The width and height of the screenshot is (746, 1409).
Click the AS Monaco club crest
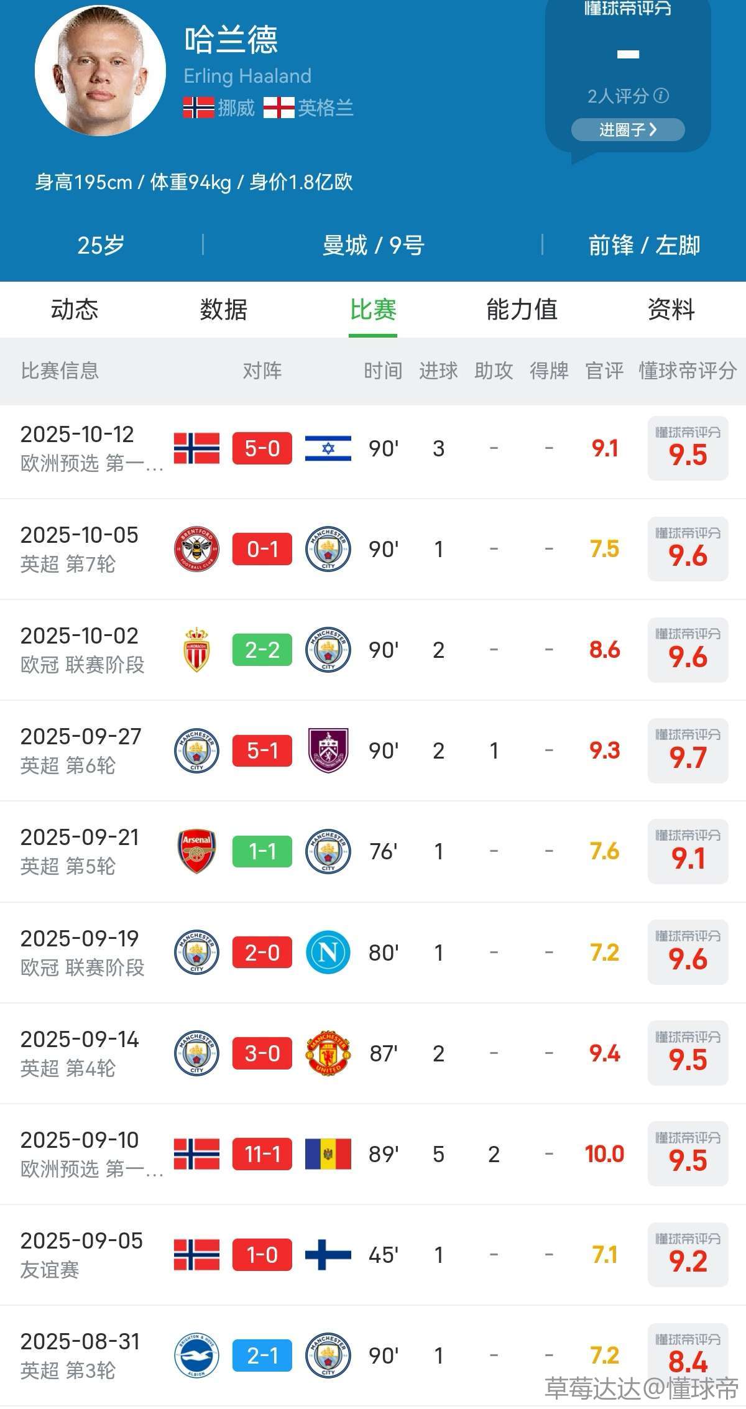click(x=196, y=650)
